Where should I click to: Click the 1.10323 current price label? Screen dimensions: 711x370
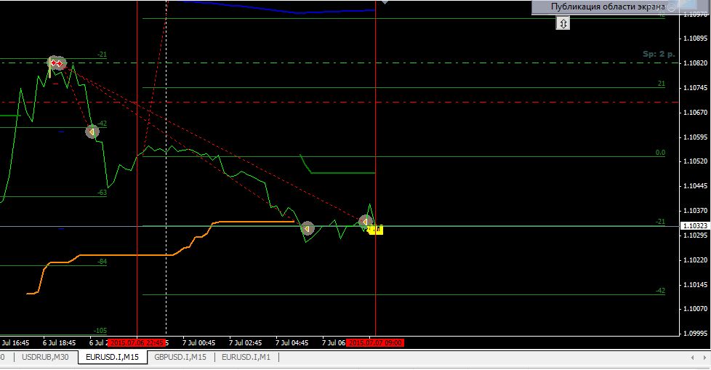(694, 227)
